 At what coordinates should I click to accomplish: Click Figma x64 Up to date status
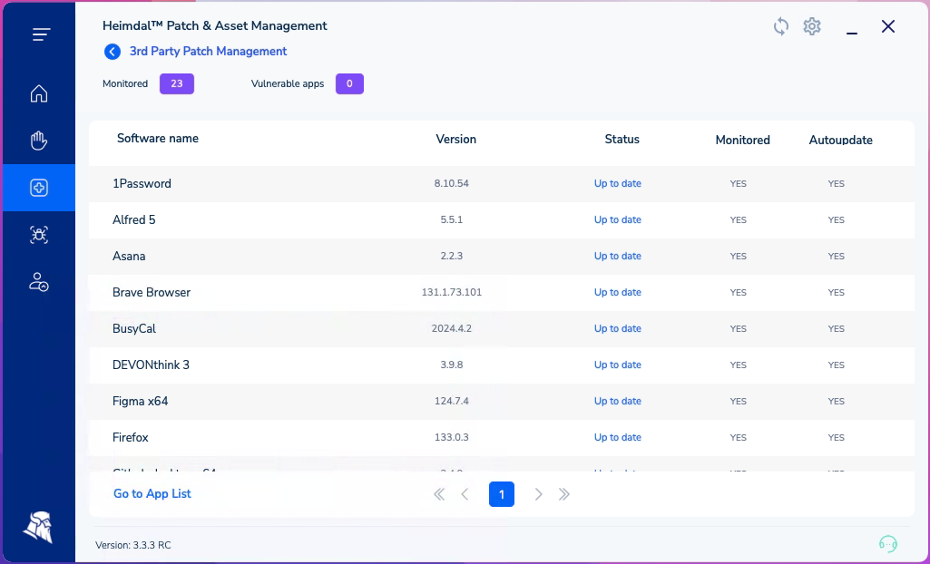coord(618,401)
